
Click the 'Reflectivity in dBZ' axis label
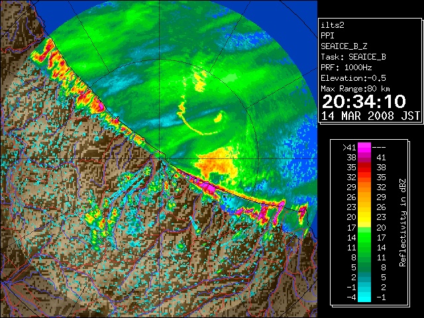[x=403, y=223]
